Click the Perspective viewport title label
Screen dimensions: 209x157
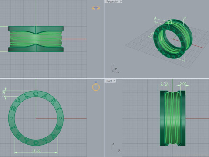tap(112, 2)
